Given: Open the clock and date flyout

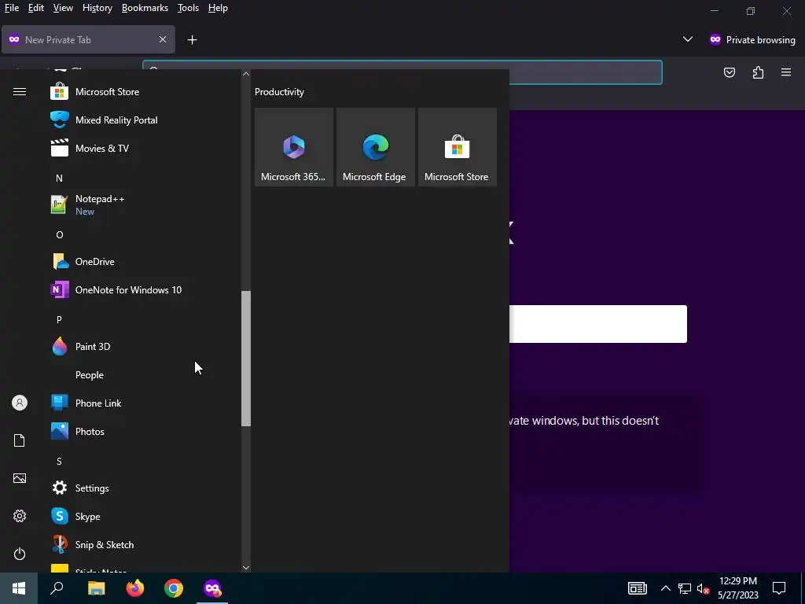Looking at the screenshot, I should click(x=737, y=588).
